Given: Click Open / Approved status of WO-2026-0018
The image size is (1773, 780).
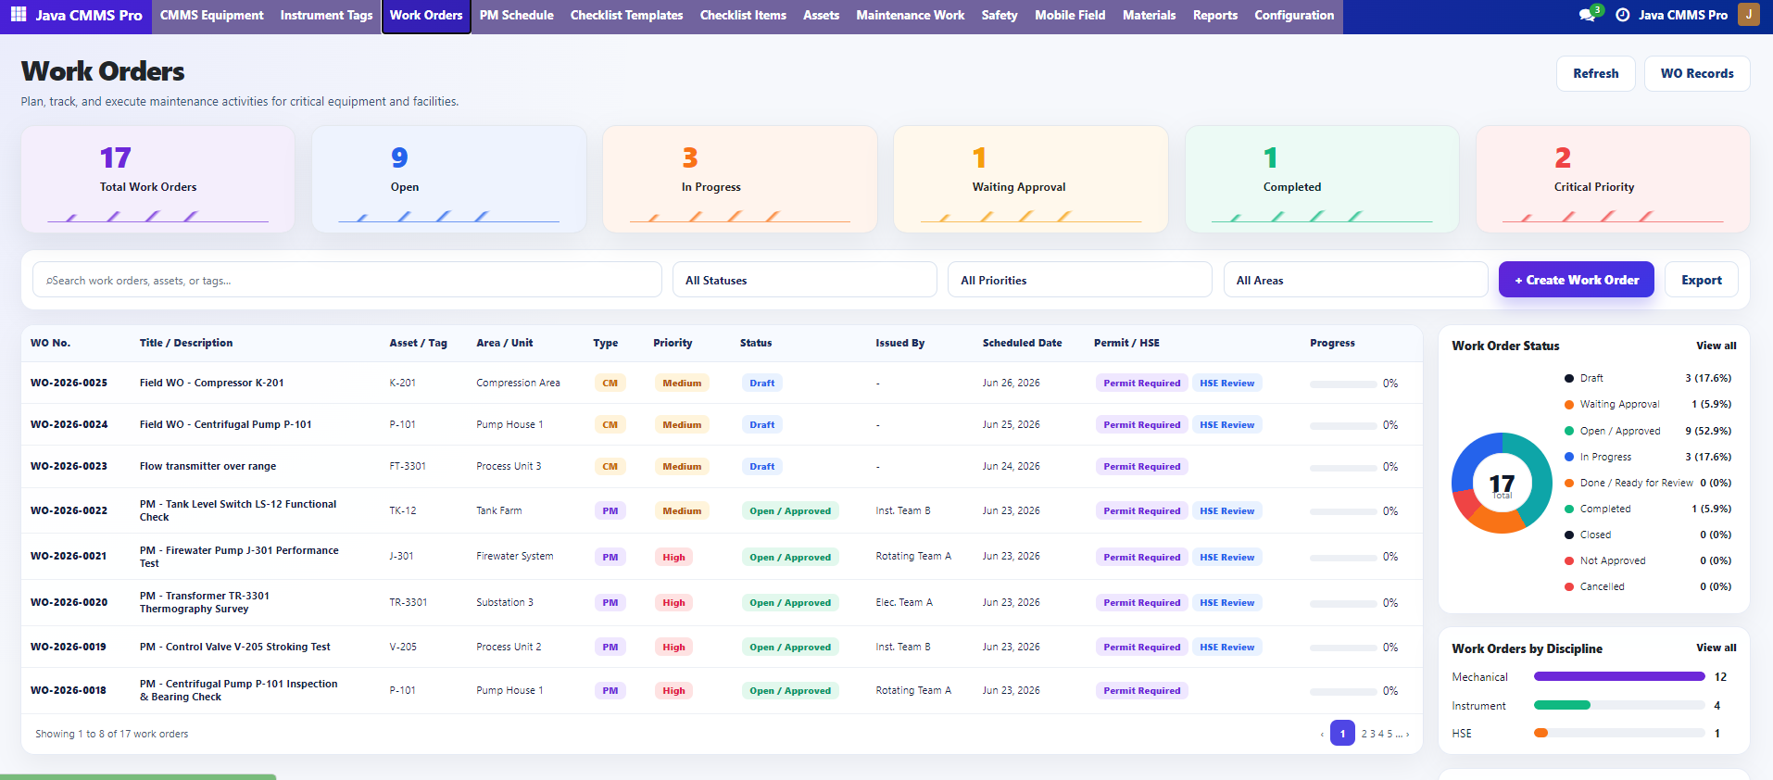Looking at the screenshot, I should click(789, 691).
